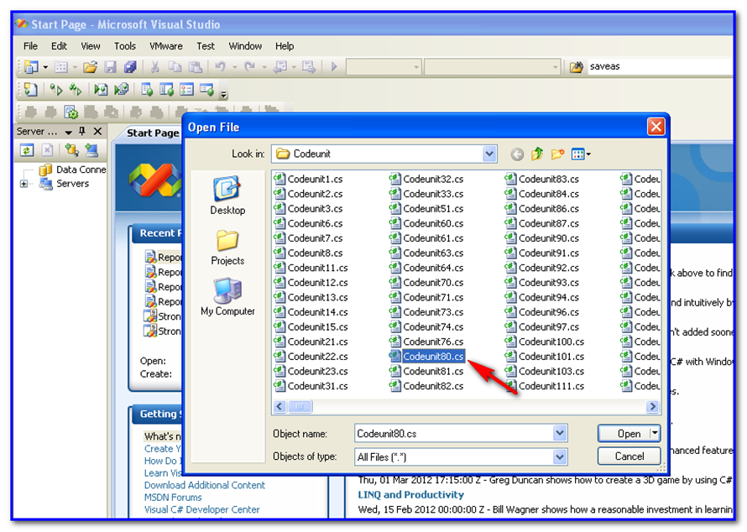Select file Codeunit83.cs
The image size is (747, 532).
542,179
